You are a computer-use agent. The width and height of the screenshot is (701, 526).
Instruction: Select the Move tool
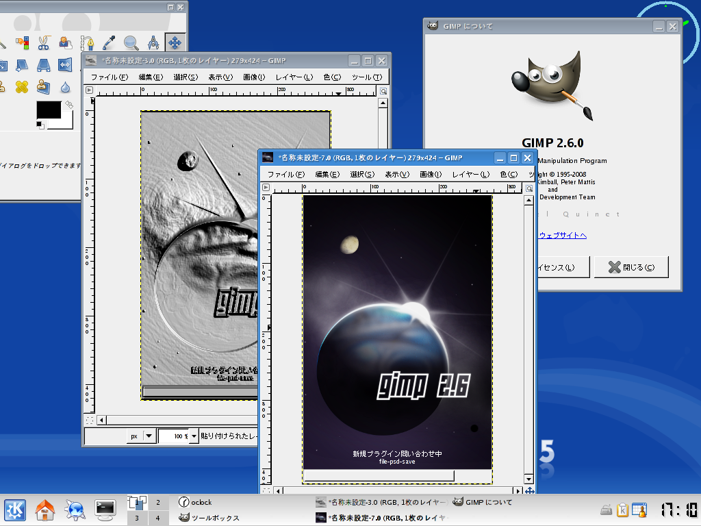[x=175, y=43]
